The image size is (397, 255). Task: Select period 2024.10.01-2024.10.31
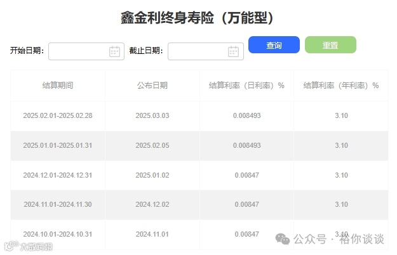(58, 234)
